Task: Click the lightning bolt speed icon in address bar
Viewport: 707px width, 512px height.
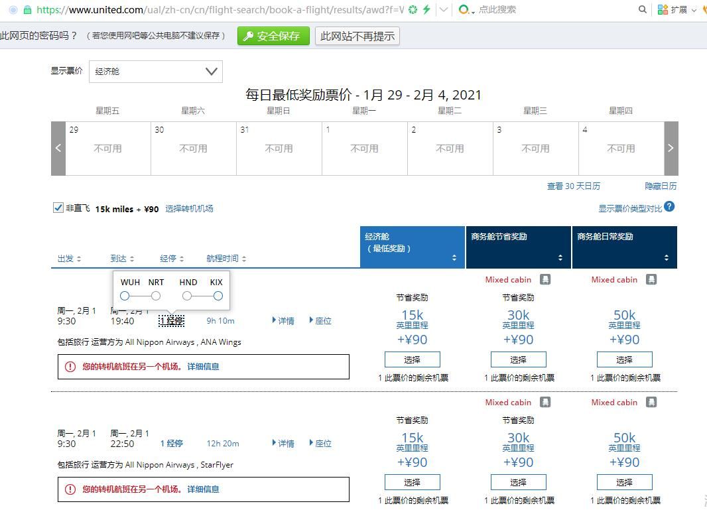Action: click(426, 9)
